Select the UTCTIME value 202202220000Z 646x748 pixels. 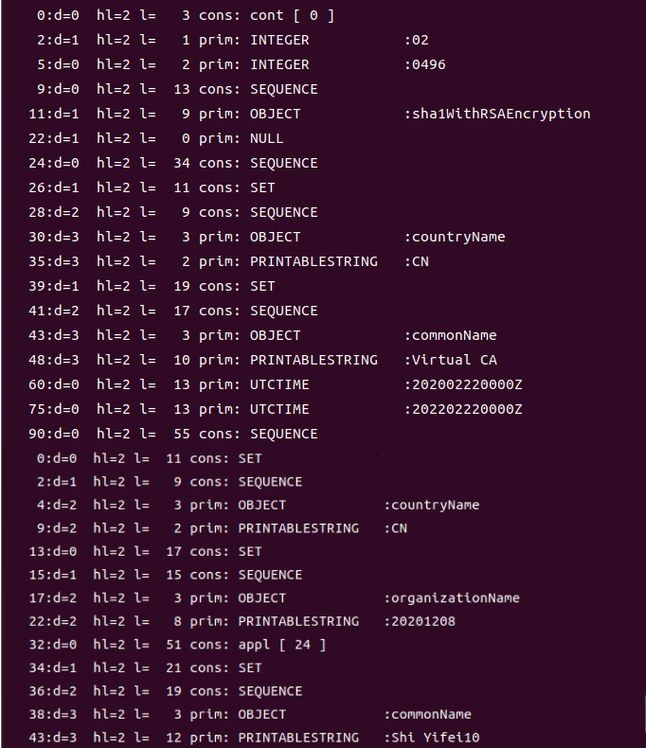coord(464,409)
